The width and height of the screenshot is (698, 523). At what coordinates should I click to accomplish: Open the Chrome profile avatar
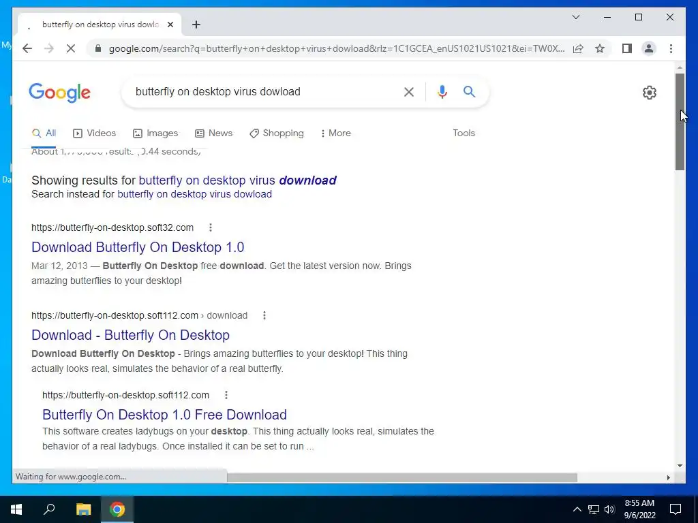coord(649,48)
